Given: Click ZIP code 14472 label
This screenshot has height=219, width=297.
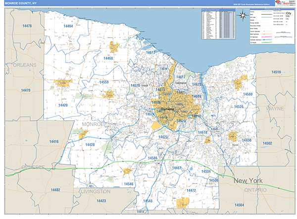Looking at the screenshot, I should [191, 190].
